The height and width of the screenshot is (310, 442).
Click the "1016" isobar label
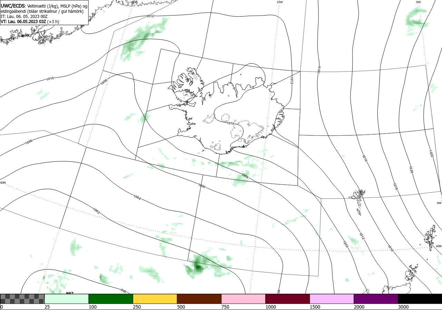click(x=365, y=159)
